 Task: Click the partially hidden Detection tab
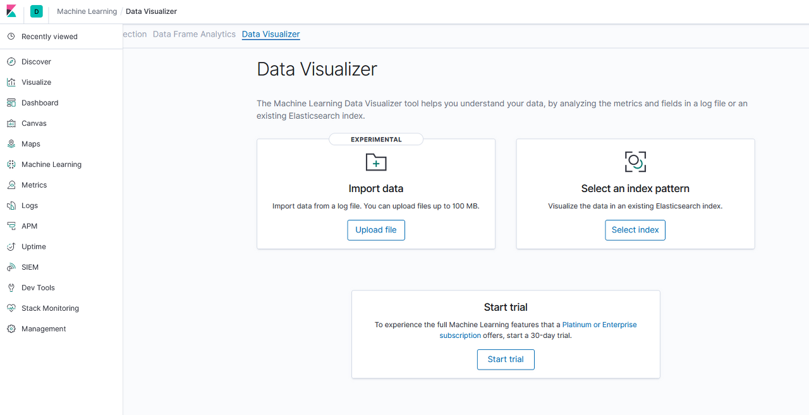[x=135, y=34]
